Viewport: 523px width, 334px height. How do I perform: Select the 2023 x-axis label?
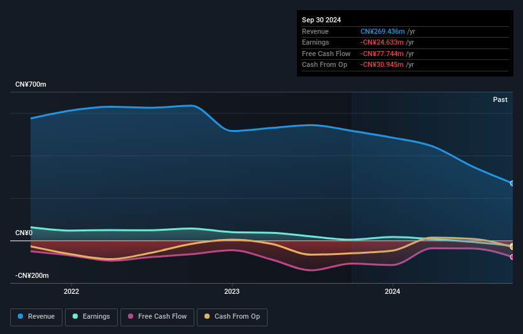tap(232, 292)
